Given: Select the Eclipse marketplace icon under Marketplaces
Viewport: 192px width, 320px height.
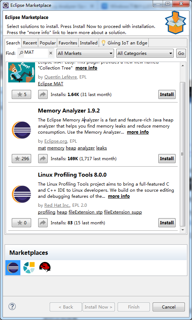Looking at the screenshot, I should click(13, 268).
